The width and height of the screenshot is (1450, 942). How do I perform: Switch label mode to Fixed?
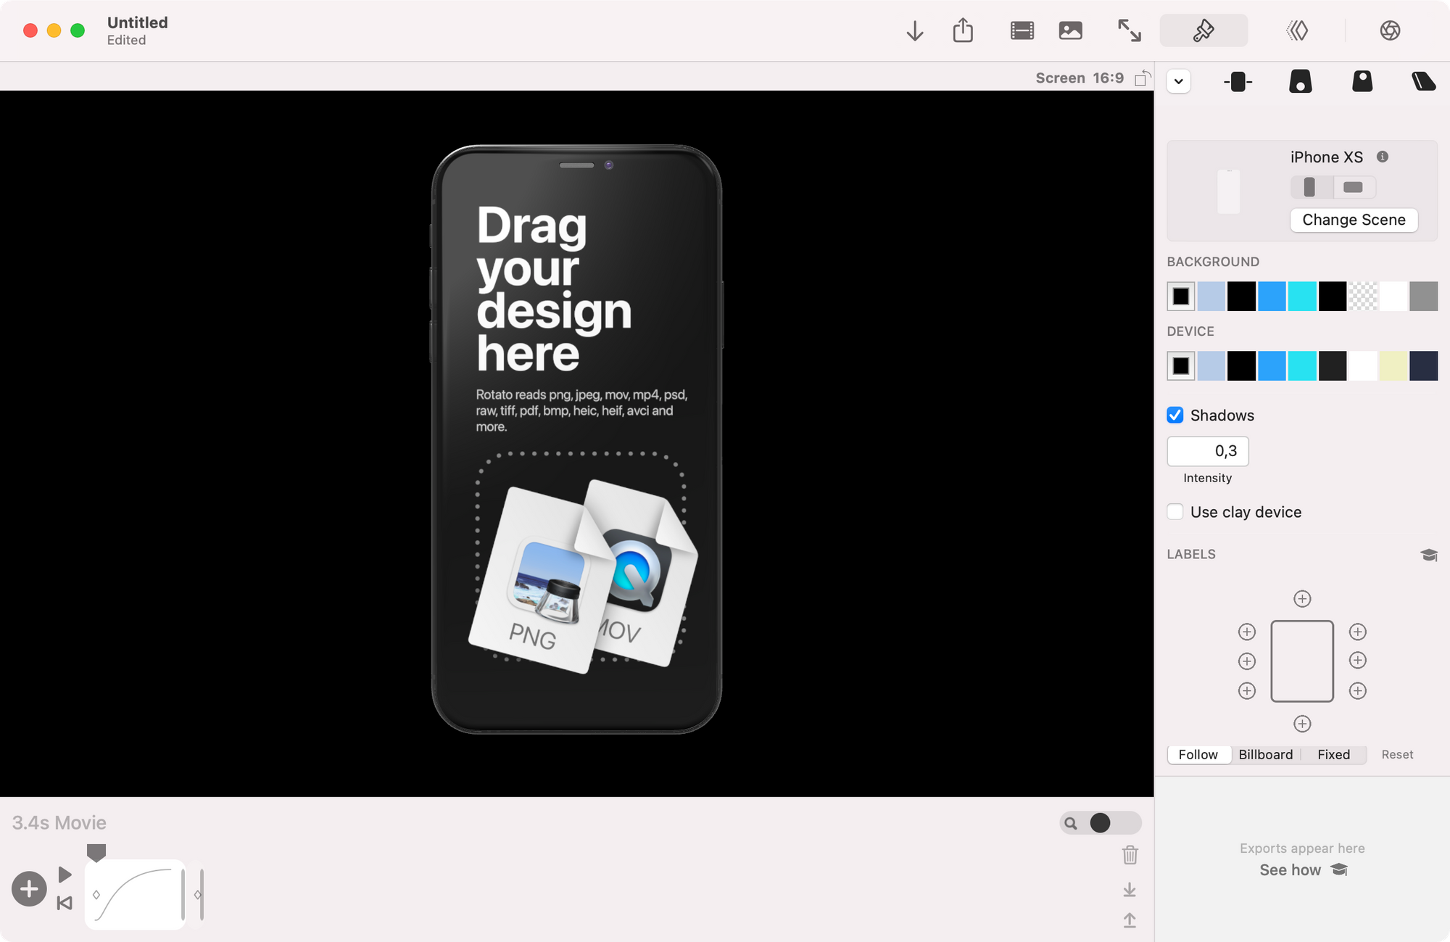click(x=1333, y=754)
